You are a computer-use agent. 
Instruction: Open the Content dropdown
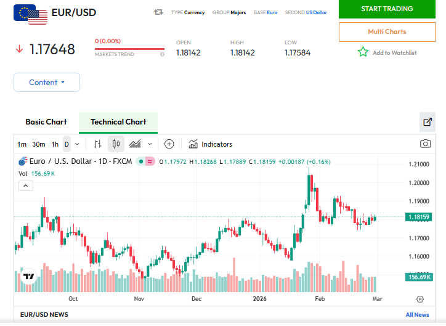pyautogui.click(x=47, y=83)
